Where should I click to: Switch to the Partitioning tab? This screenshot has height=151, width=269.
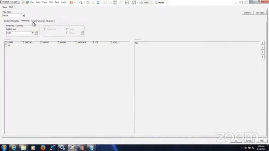24,21
